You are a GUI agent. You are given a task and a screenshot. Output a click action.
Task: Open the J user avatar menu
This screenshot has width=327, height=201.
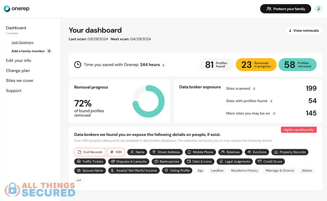click(318, 9)
